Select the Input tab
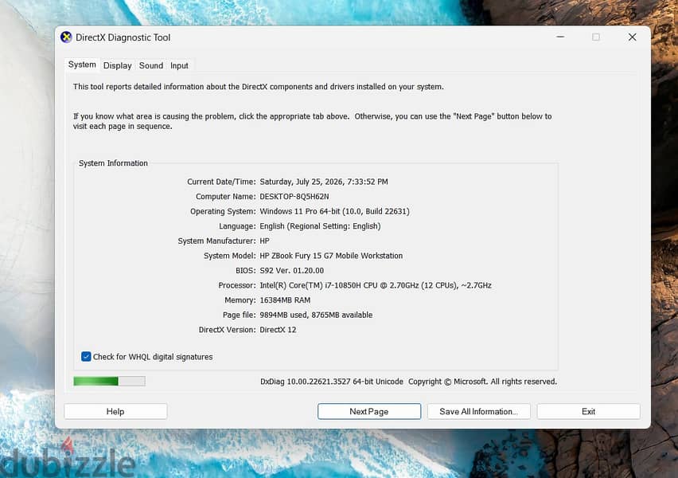This screenshot has width=678, height=478. coord(179,65)
